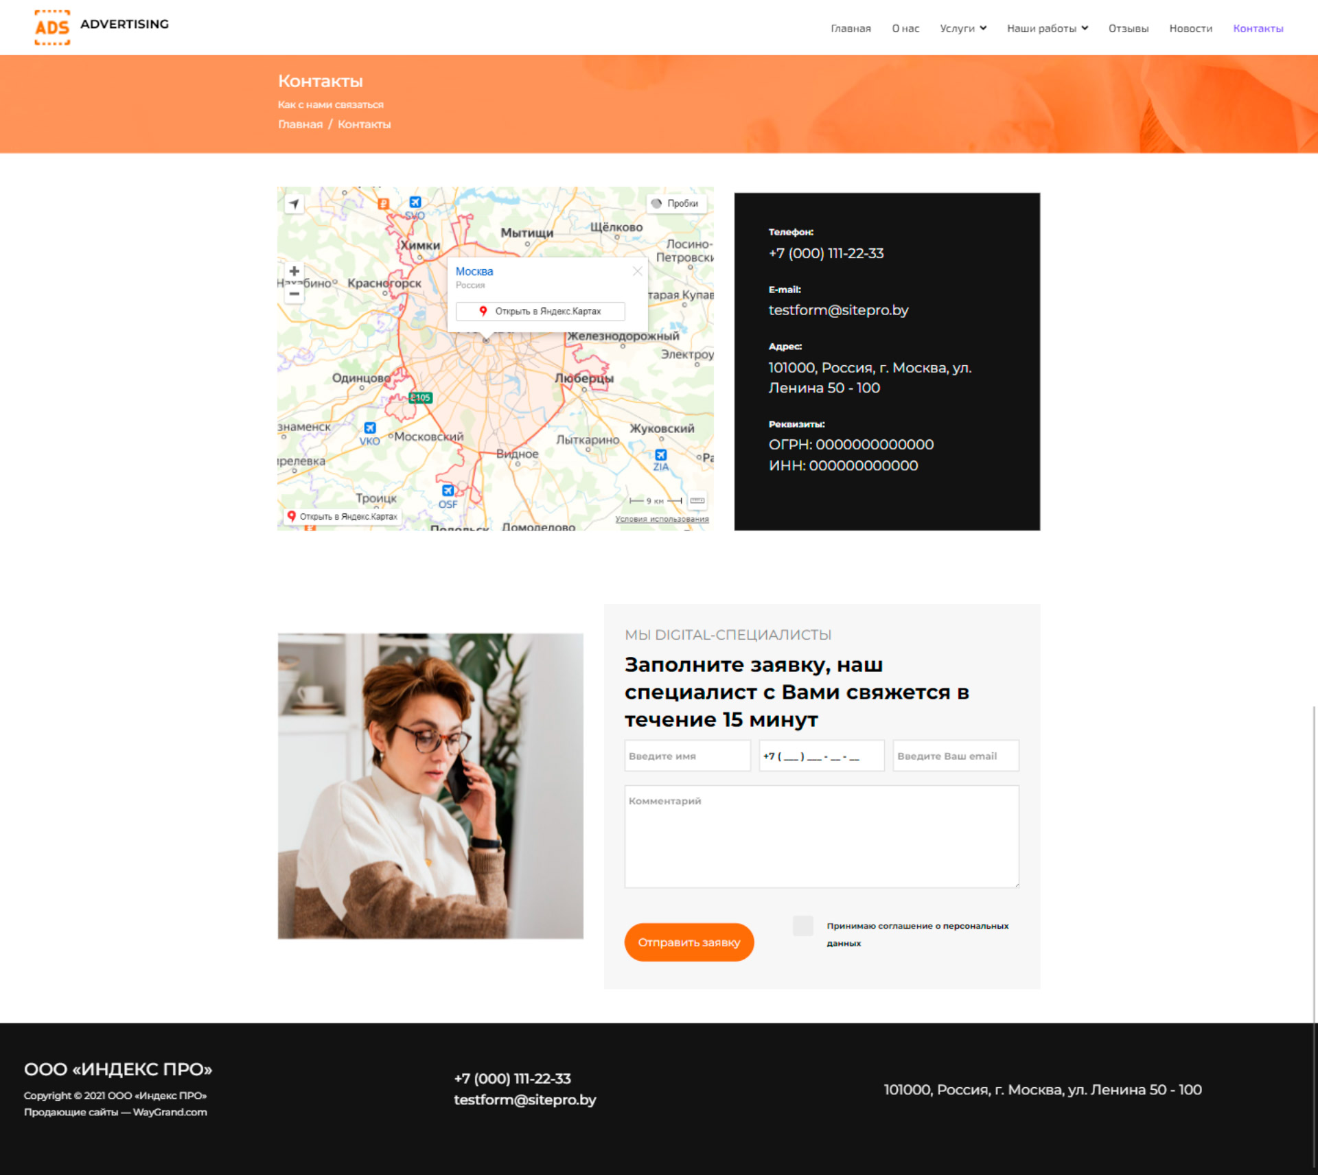The height and width of the screenshot is (1175, 1318).
Task: Check the personal data agreement checkbox
Action: click(x=802, y=926)
